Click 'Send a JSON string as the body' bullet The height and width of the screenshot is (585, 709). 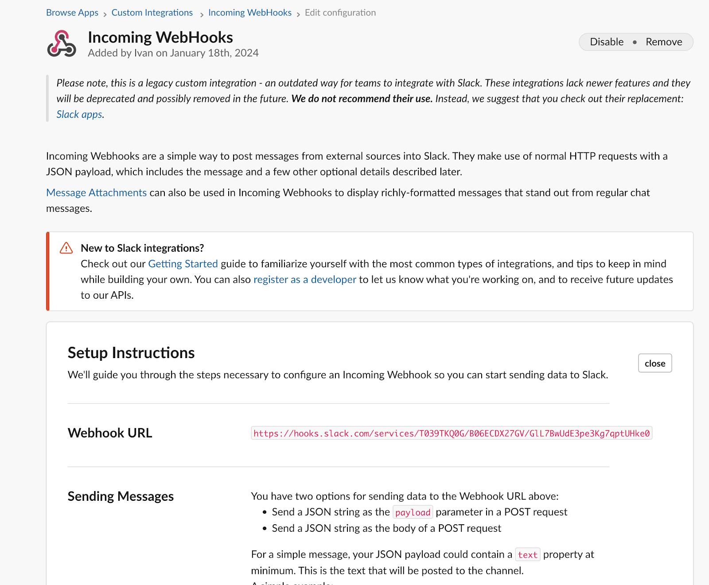click(386, 528)
